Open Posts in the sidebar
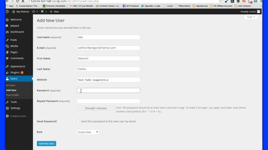268x150 pixels. [14, 40]
